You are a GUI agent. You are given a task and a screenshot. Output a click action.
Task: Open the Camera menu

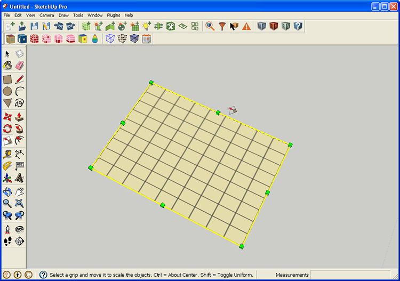(x=47, y=15)
